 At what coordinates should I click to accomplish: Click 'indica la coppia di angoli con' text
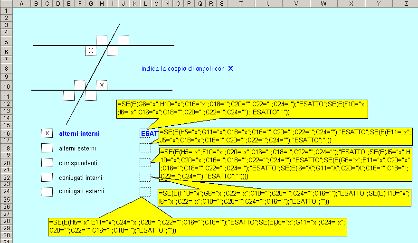pos(183,69)
